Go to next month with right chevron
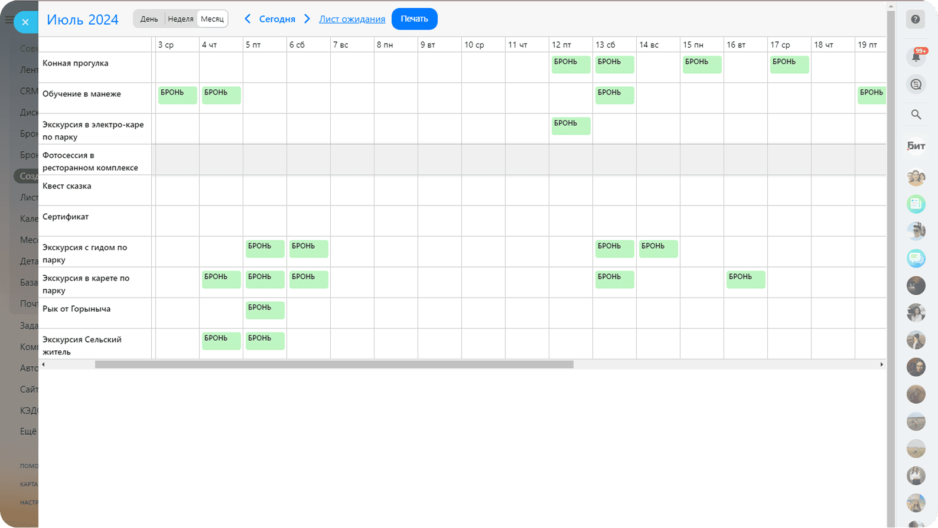Screen dimensions: 938x528 [x=307, y=19]
